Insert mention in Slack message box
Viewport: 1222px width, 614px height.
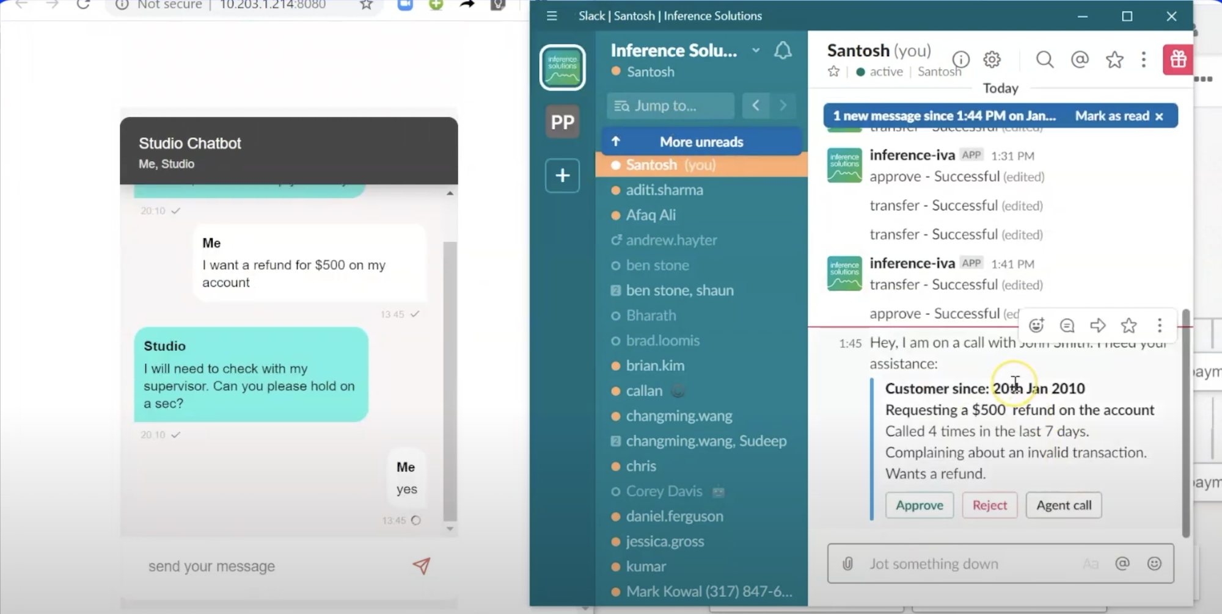[x=1122, y=563]
